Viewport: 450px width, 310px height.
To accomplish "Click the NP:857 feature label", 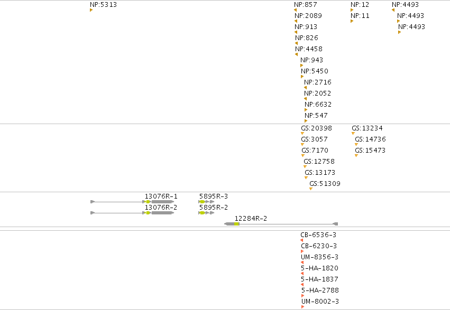I will tap(305, 5).
